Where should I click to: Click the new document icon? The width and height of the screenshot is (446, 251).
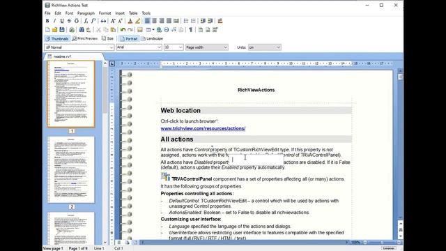click(x=47, y=29)
